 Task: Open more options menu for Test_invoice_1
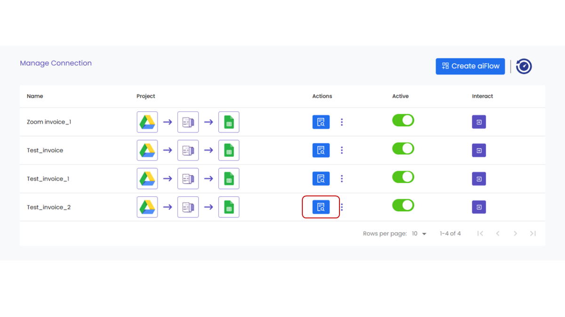342,178
